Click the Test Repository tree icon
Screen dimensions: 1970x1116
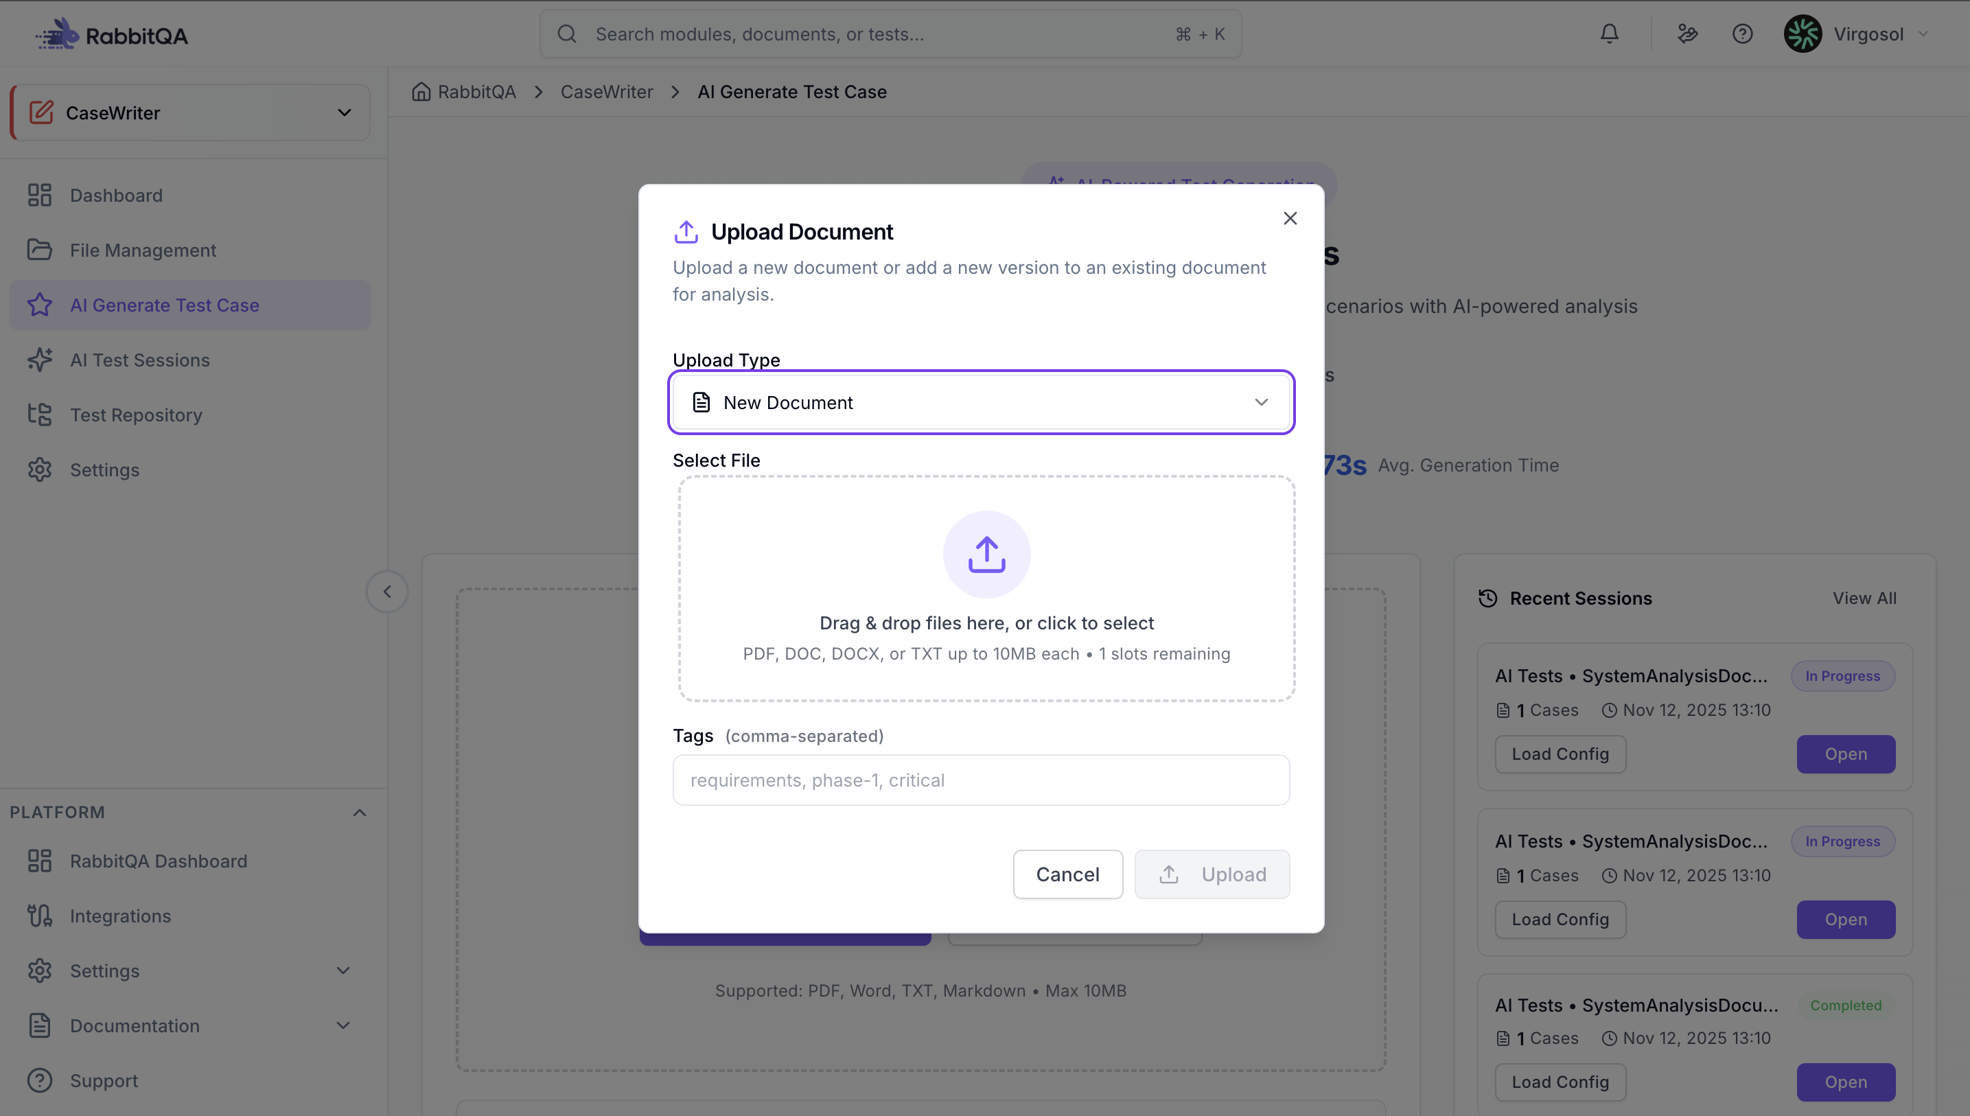click(40, 415)
